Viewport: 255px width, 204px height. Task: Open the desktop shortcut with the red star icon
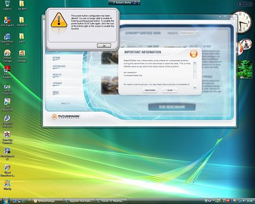tap(7, 137)
